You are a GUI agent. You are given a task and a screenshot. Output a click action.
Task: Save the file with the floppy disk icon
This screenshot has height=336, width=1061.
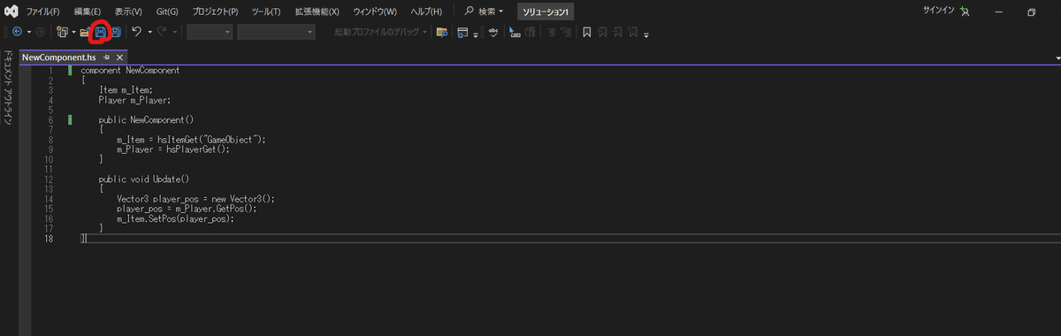tap(100, 33)
